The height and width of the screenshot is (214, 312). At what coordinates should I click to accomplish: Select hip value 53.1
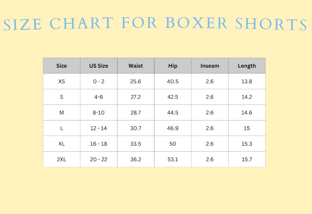pos(173,160)
